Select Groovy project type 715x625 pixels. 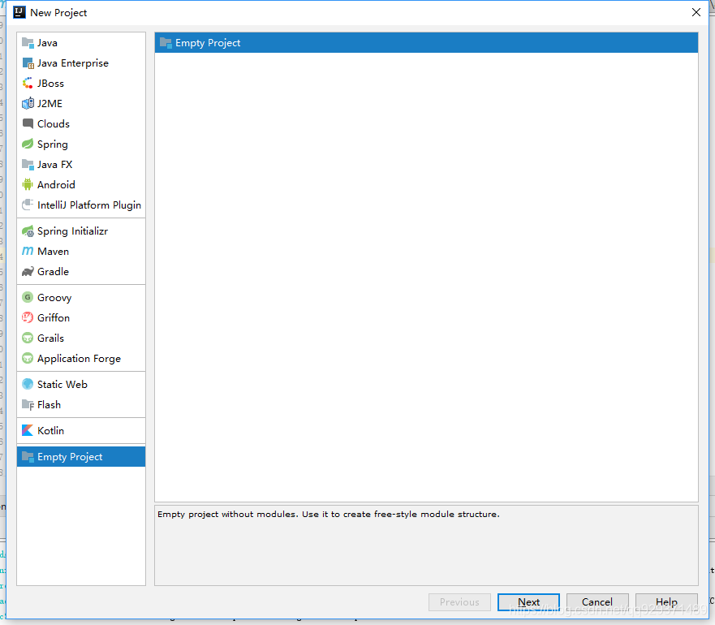81,297
